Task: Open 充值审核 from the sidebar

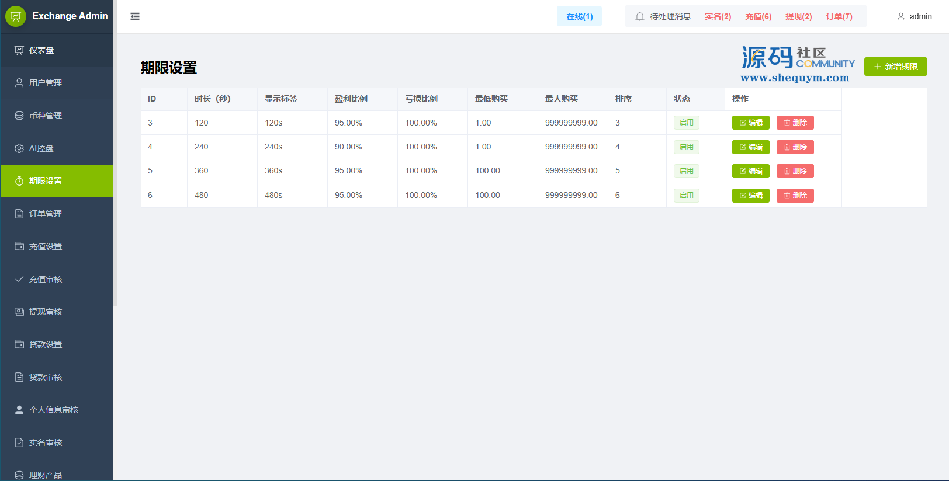Action: (57, 279)
